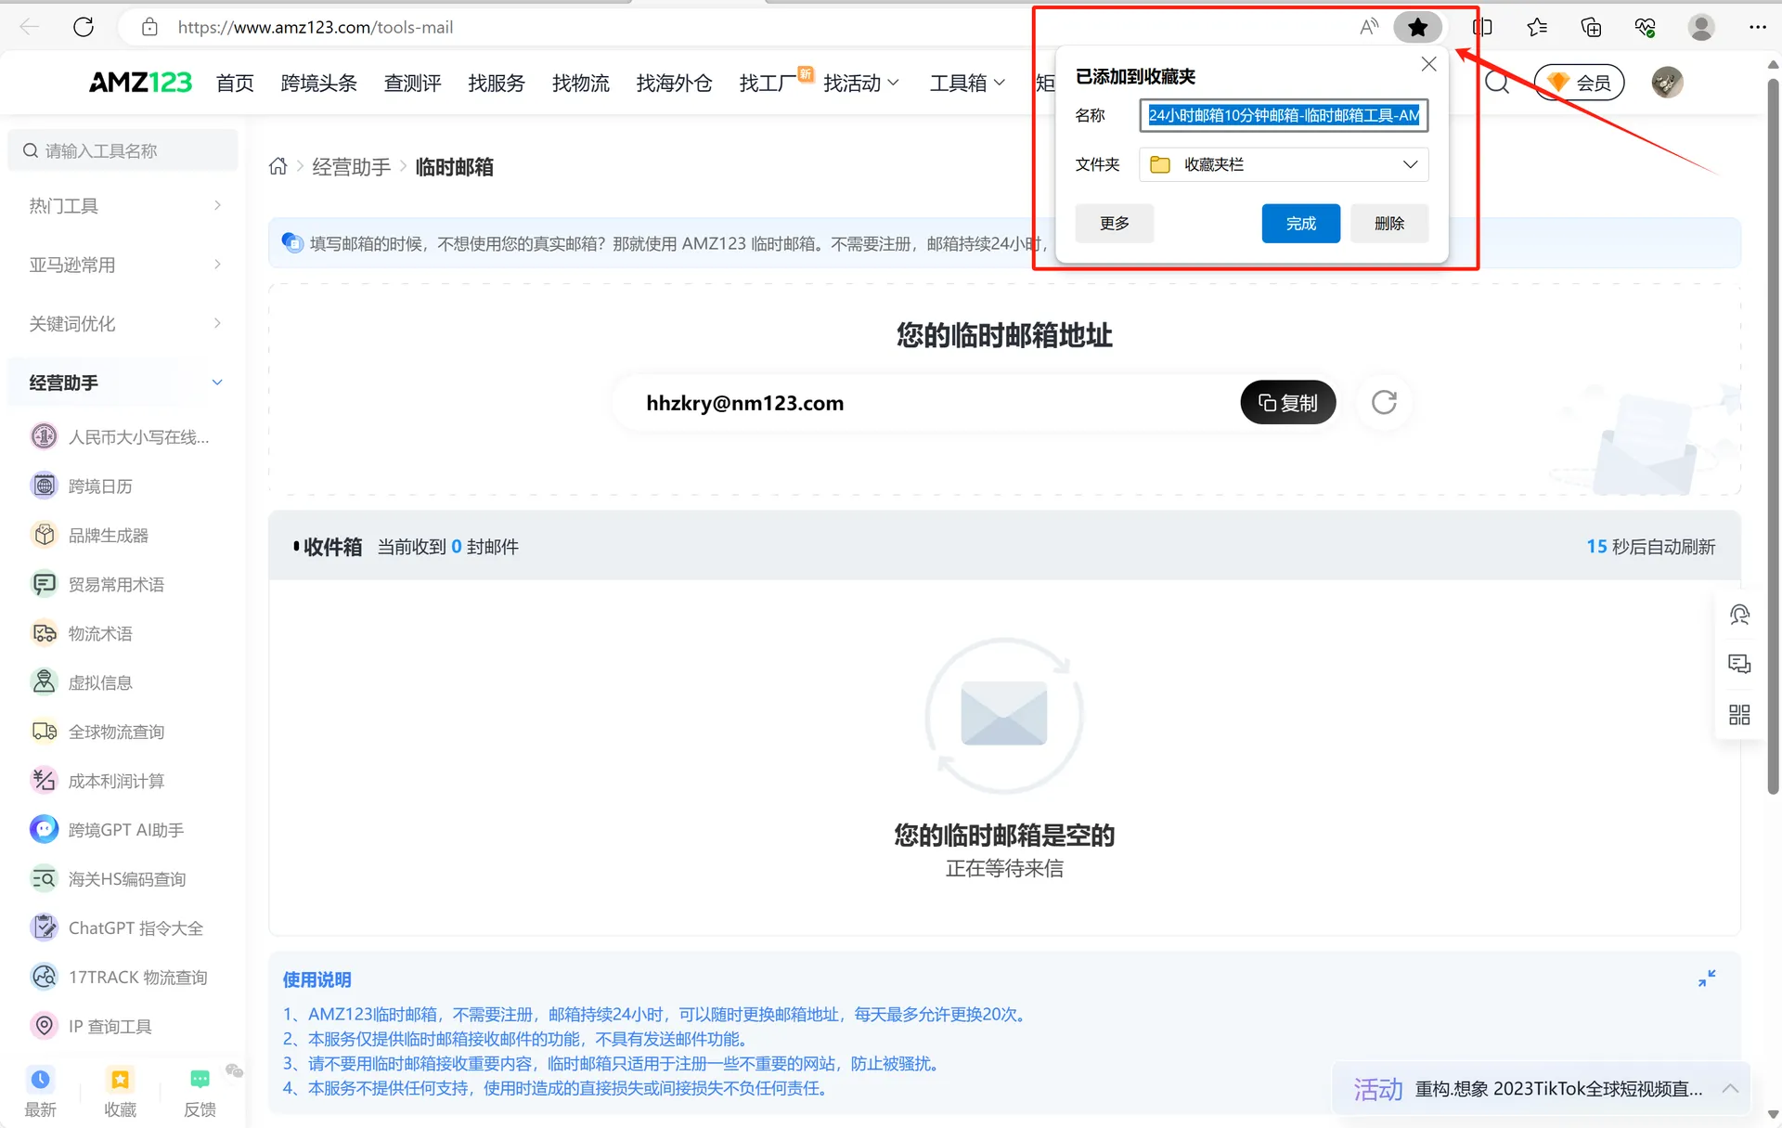
Task: Click the 删除 button in favorites popup
Action: point(1389,223)
